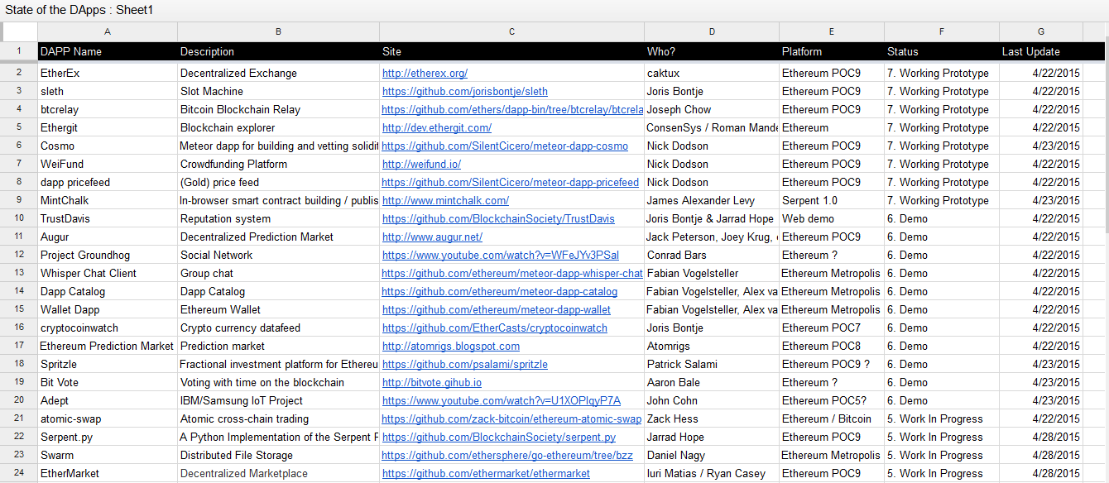The height and width of the screenshot is (483, 1109).
Task: Open the go-ethereum bzz link
Action: [507, 455]
